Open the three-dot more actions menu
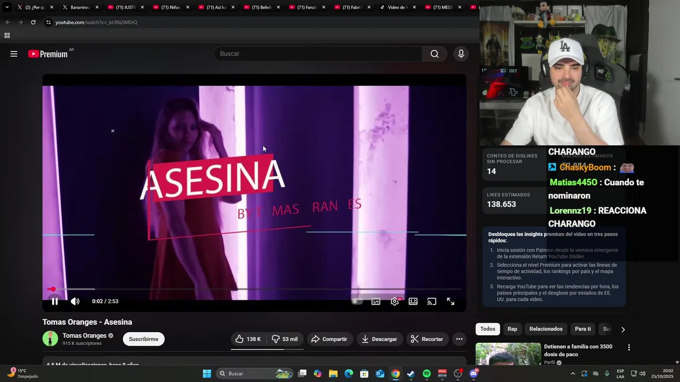The height and width of the screenshot is (382, 680). pyautogui.click(x=460, y=339)
